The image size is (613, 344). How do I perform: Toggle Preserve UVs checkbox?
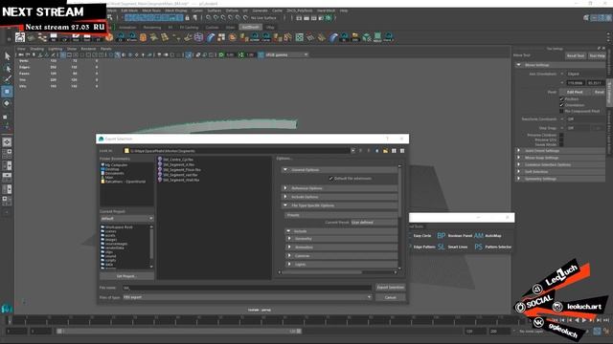[561, 140]
